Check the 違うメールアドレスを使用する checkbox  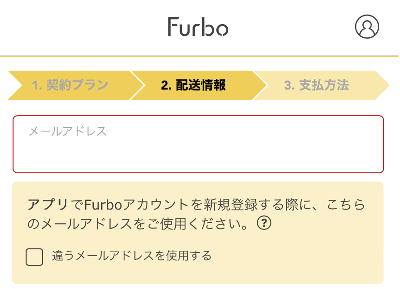(34, 257)
